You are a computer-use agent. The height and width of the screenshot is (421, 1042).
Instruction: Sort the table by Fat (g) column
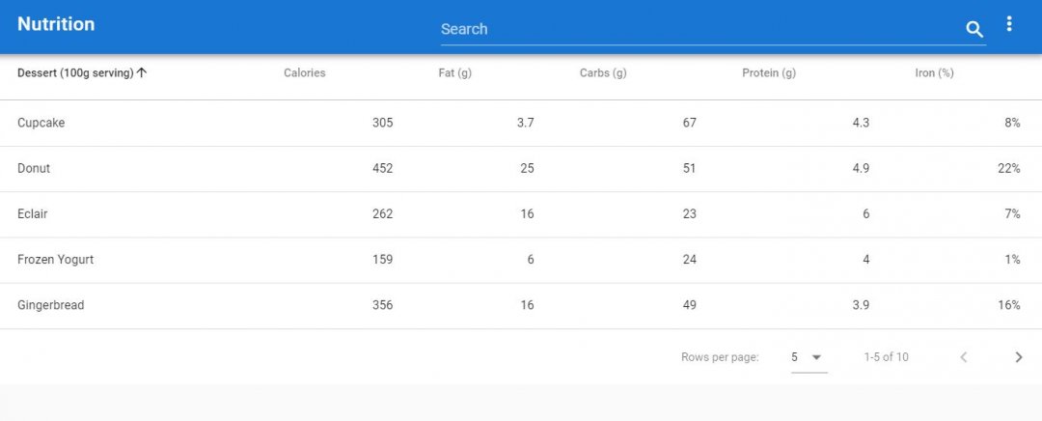(455, 73)
